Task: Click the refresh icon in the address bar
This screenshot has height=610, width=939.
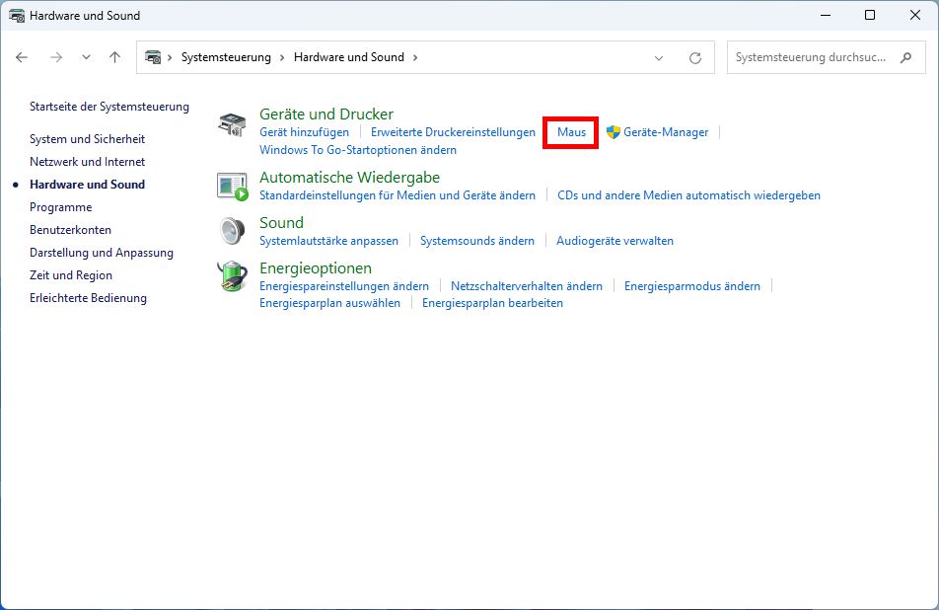Action: (696, 56)
